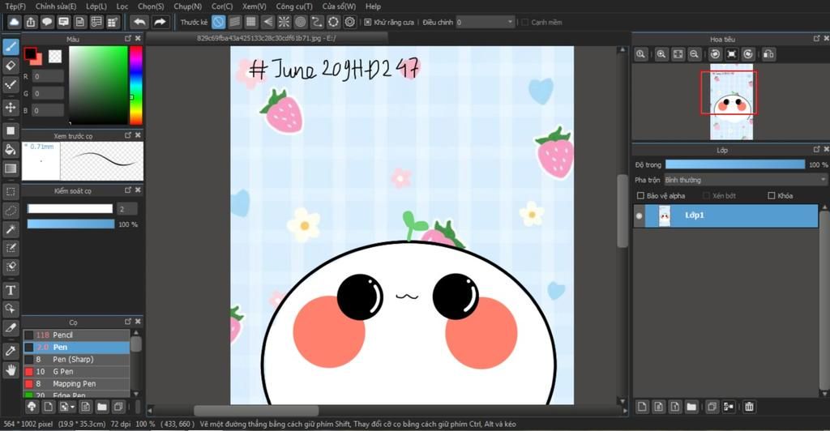Click the rainbow hue bar in color panel

pos(136,85)
